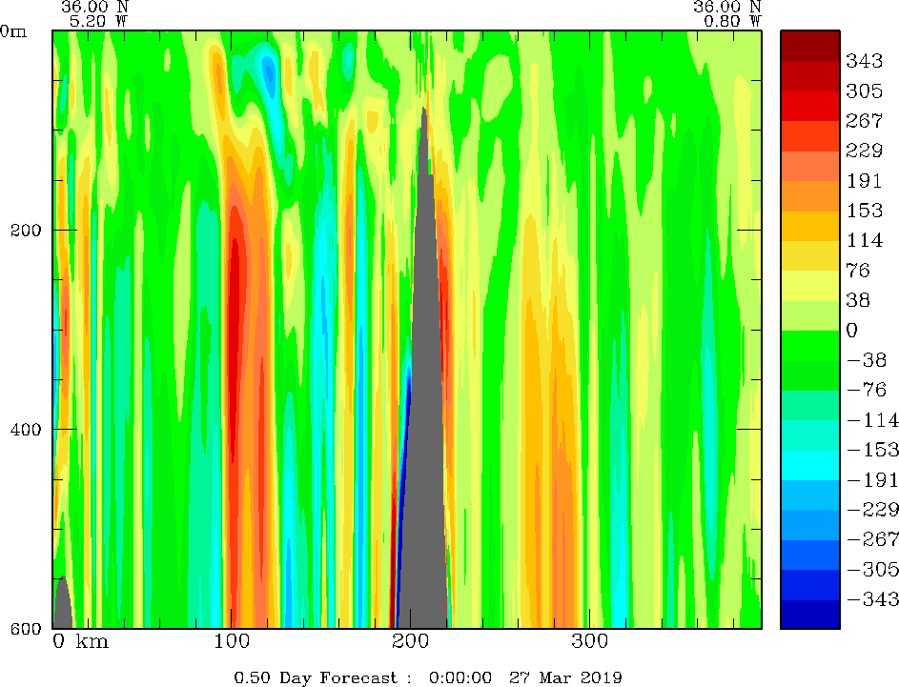
Task: Click the colorbar label 76
Action: pos(858,270)
